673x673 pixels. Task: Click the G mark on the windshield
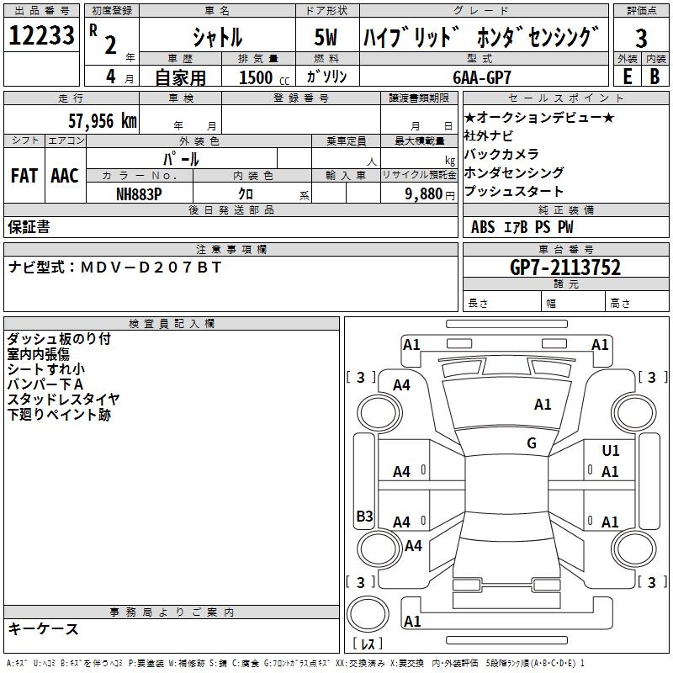[x=532, y=443]
